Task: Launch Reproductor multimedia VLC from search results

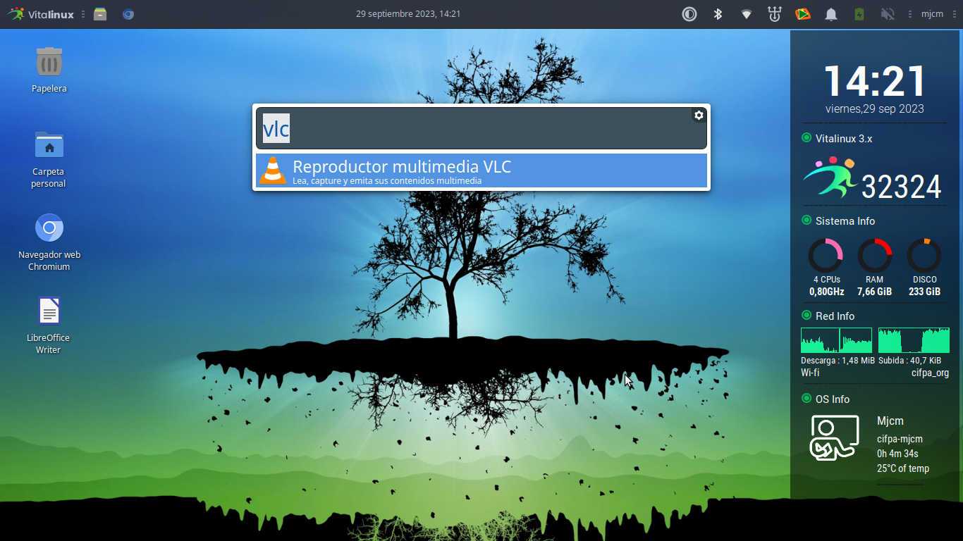Action: pyautogui.click(x=481, y=171)
